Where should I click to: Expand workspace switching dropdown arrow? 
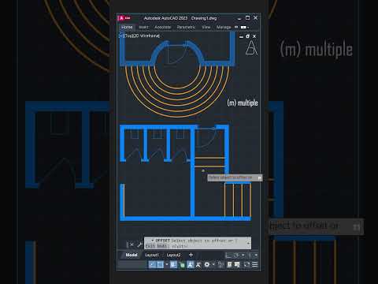[213, 264]
